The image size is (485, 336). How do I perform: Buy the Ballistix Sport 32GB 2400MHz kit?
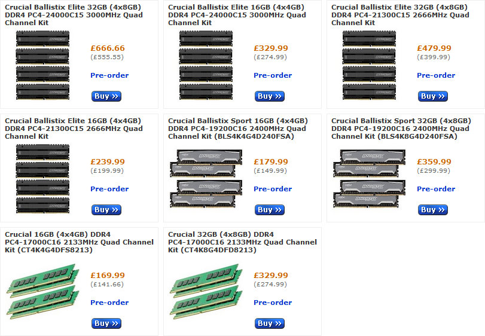[x=433, y=210]
